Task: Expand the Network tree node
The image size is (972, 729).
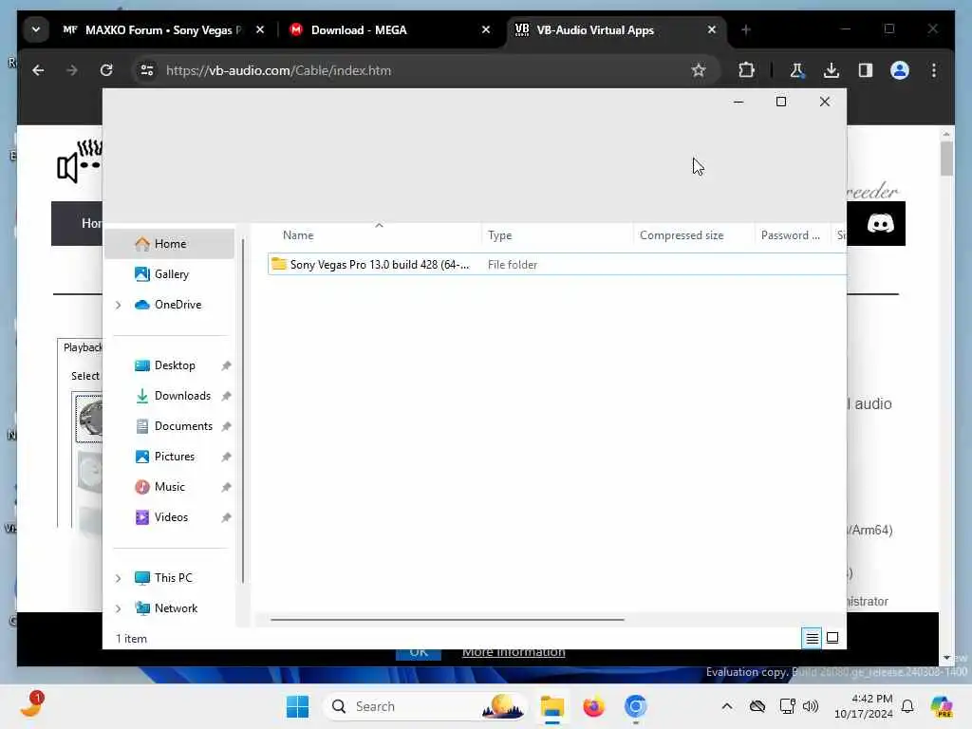Action: (x=118, y=608)
